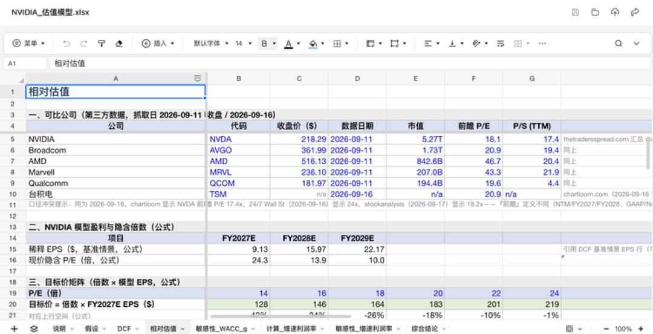Click the view mode icon in status bar

570,329
